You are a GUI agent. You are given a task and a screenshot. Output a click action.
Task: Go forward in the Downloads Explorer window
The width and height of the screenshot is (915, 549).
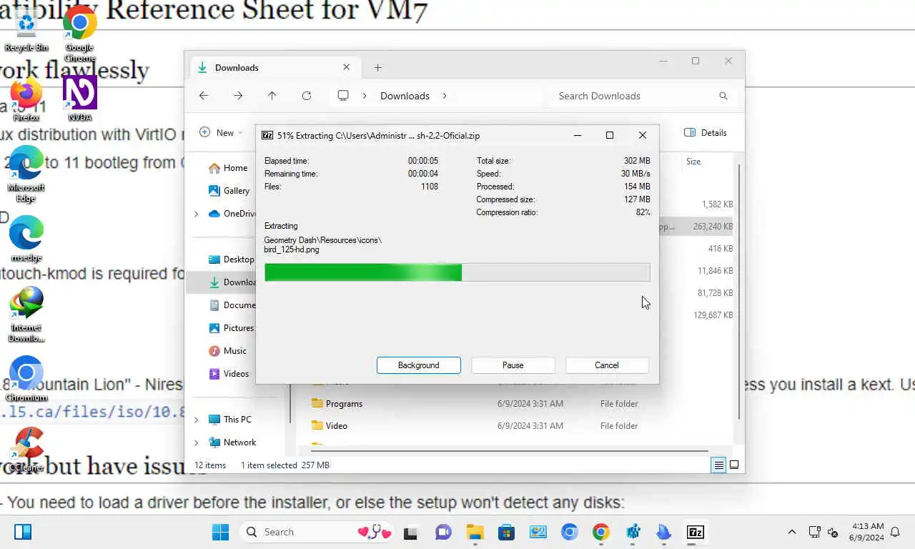pos(238,96)
